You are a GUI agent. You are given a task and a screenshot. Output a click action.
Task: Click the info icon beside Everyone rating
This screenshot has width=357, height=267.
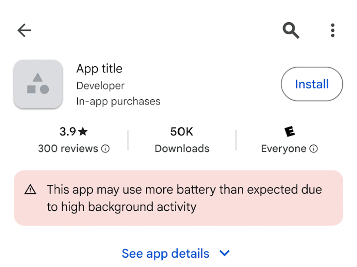(313, 149)
